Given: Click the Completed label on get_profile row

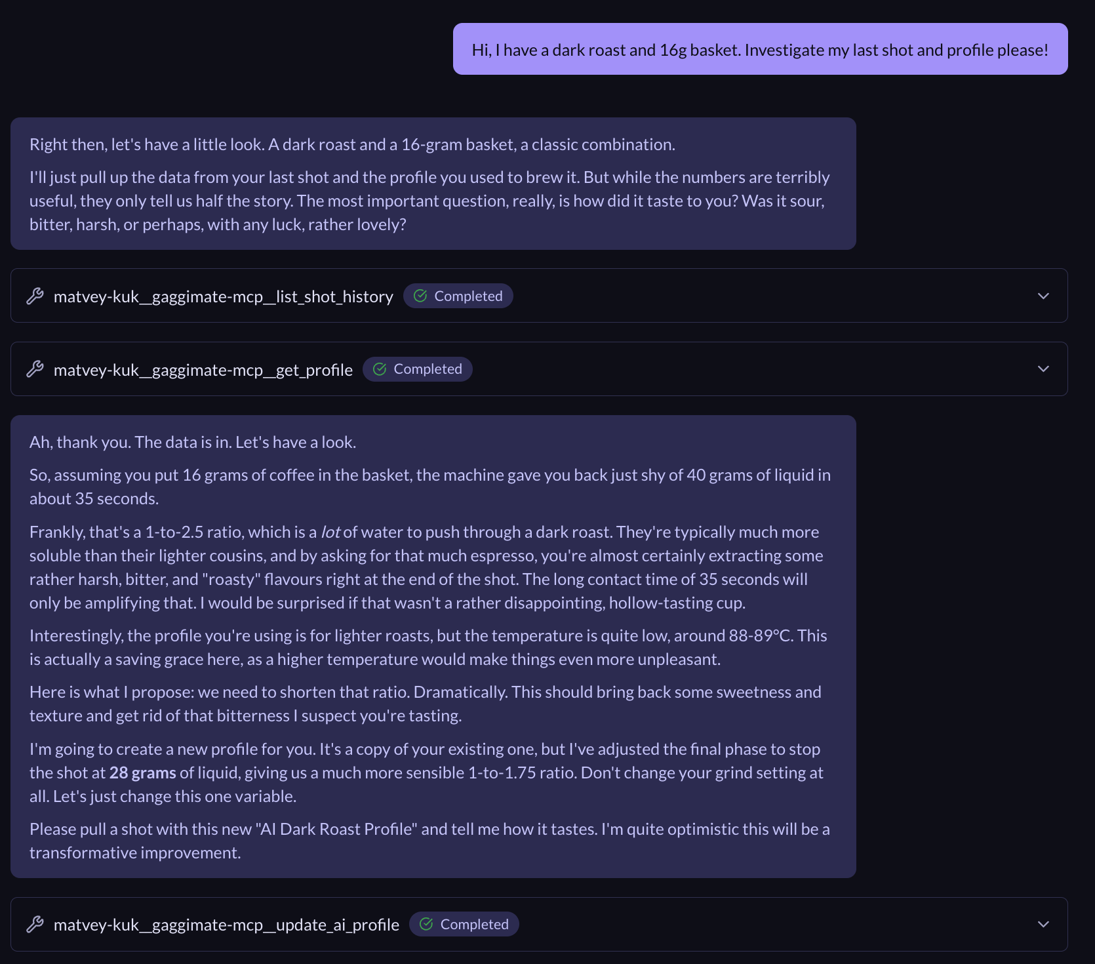Looking at the screenshot, I should (428, 369).
